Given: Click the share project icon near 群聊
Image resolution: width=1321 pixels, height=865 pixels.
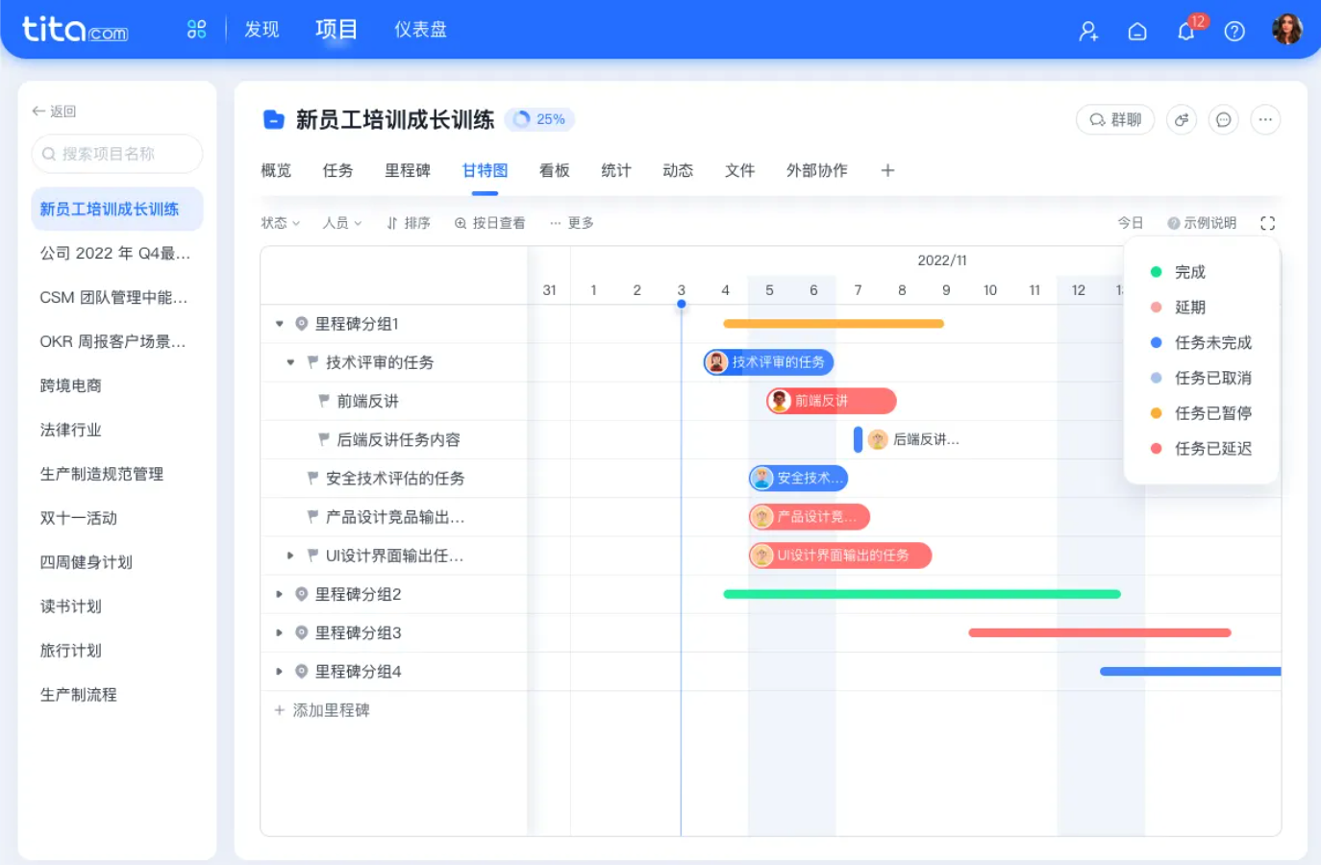Looking at the screenshot, I should [x=1181, y=119].
